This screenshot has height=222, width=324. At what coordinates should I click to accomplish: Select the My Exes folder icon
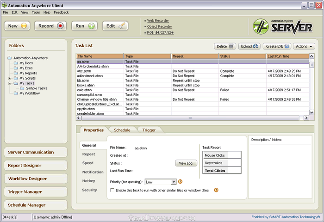(x=16, y=68)
